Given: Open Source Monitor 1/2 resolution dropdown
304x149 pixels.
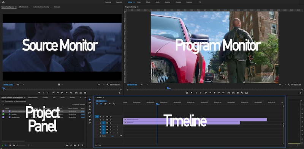Looking at the screenshot, I should pyautogui.click(x=101, y=85).
